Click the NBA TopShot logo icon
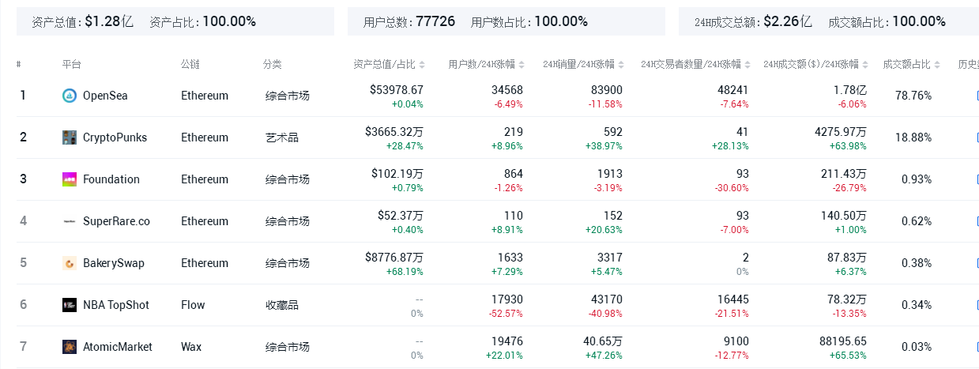 pyautogui.click(x=70, y=305)
